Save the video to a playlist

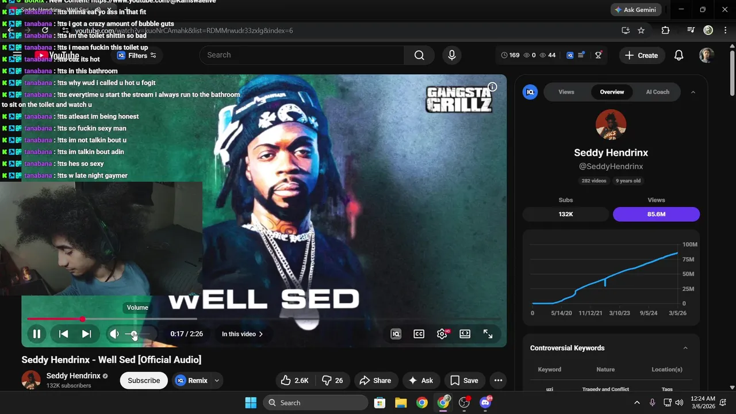(464, 381)
